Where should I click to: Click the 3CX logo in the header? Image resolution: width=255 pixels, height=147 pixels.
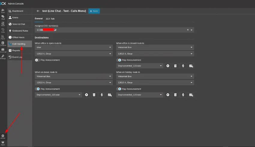pos(3,3)
